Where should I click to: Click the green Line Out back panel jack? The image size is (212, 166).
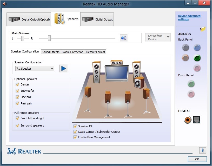coord(197,58)
